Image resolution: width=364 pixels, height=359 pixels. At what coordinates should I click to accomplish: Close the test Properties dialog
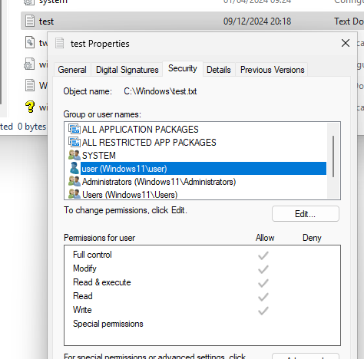(346, 43)
